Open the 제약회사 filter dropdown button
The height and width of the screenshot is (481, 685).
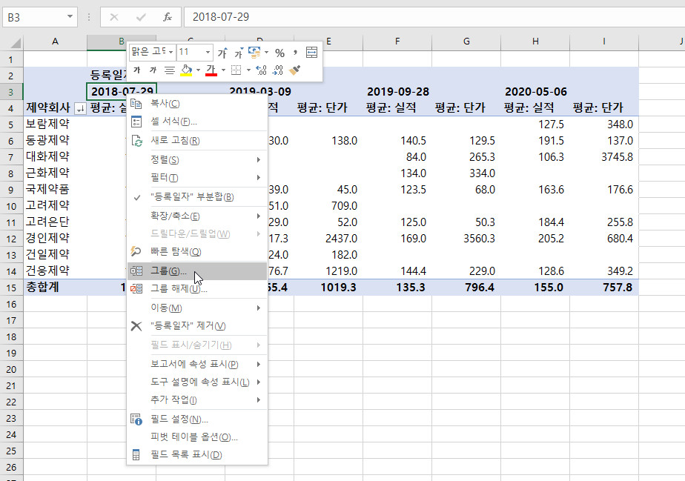click(x=80, y=108)
